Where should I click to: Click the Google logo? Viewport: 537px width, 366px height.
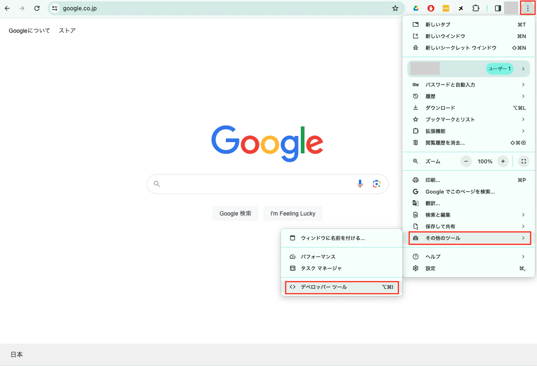click(x=267, y=143)
